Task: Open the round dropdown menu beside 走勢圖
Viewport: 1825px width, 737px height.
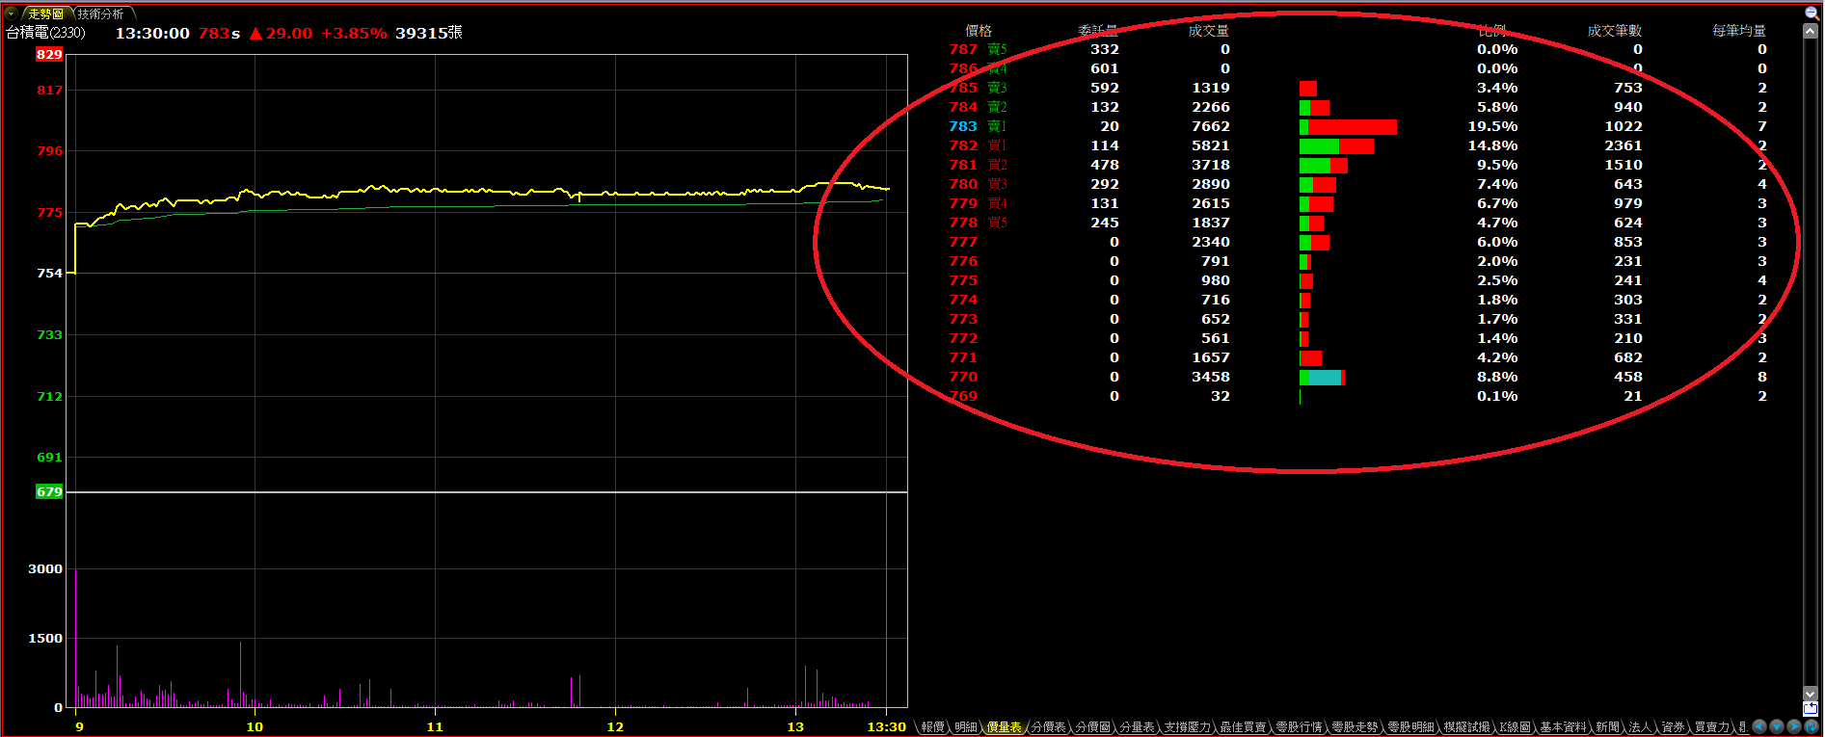Action: coord(11,13)
